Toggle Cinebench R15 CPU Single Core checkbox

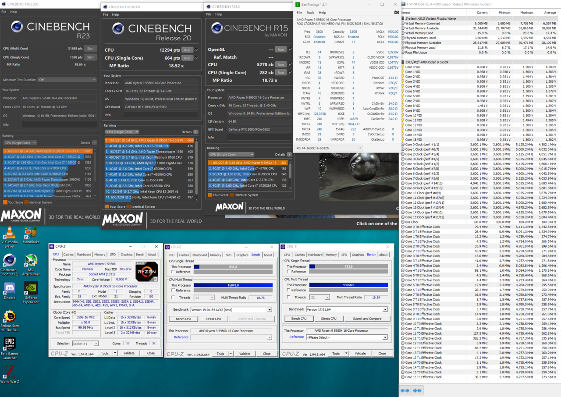pos(291,72)
